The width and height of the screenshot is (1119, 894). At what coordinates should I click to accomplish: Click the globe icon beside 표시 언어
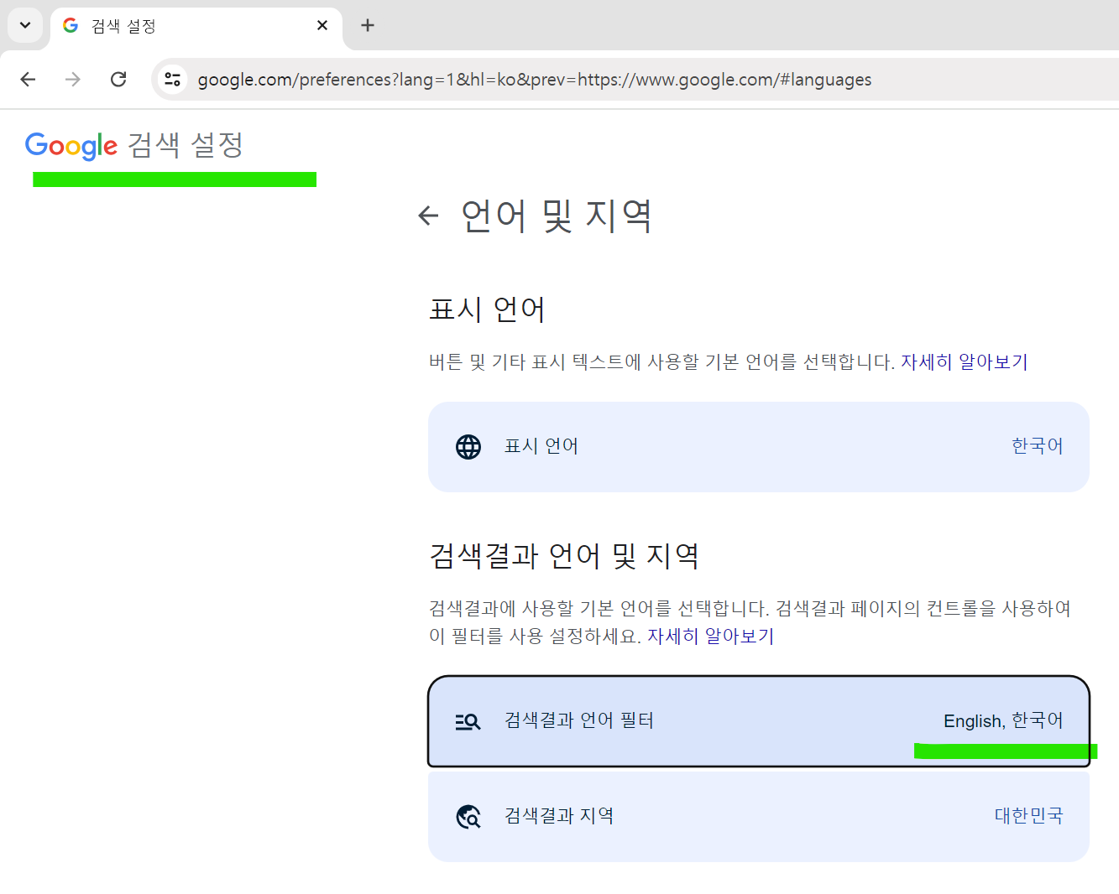[468, 446]
